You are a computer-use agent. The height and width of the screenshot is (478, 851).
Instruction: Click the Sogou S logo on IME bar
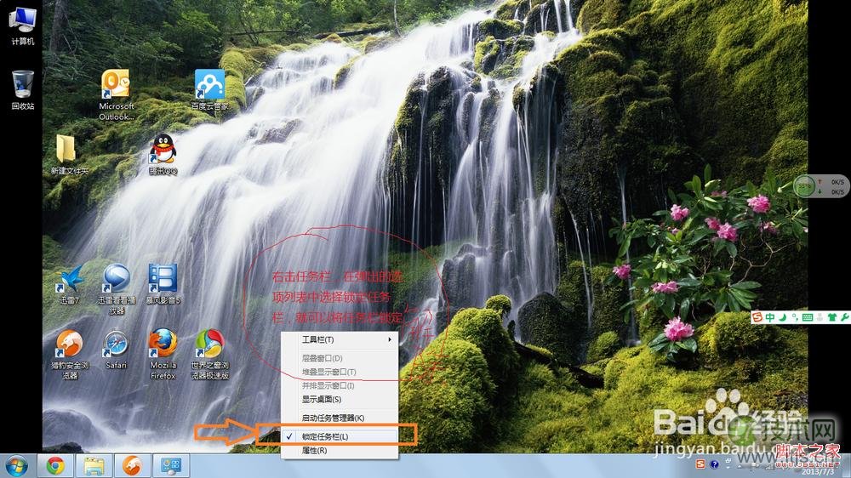757,317
